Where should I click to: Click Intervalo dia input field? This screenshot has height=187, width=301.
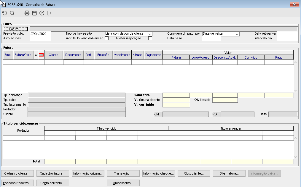point(287,38)
